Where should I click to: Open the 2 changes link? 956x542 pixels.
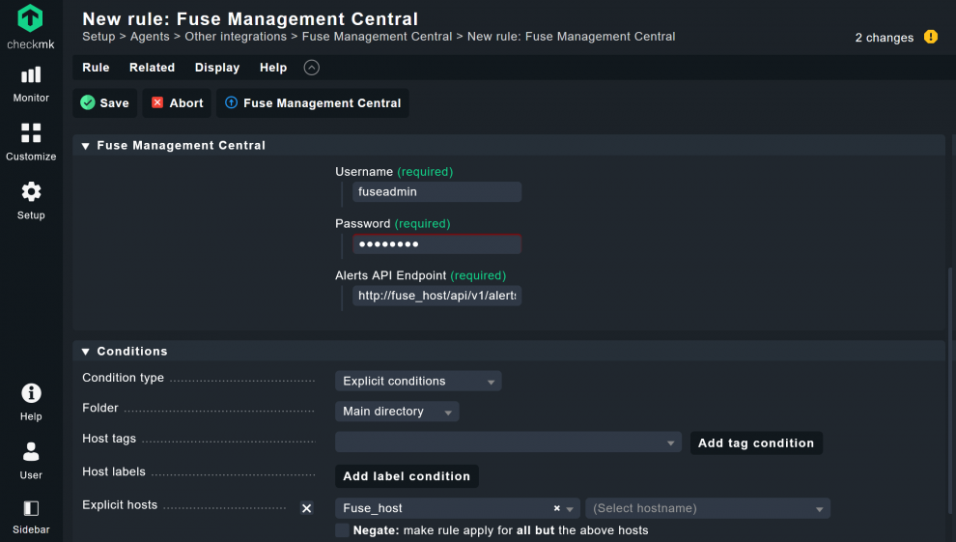coord(884,38)
